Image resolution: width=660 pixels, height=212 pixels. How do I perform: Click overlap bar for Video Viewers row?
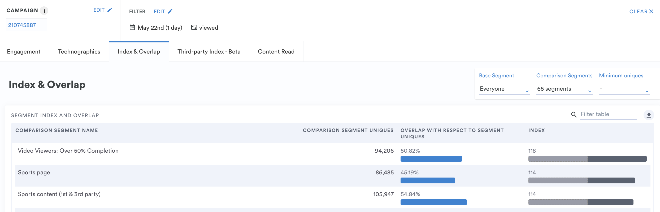pos(431,159)
